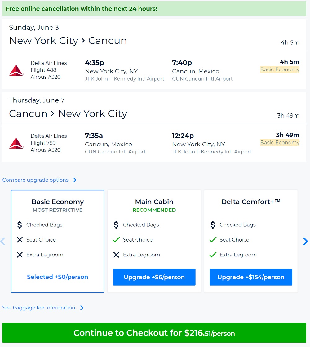Click Checked Bags dollar icon in Delta Comfort+
The height and width of the screenshot is (347, 310).
(213, 225)
